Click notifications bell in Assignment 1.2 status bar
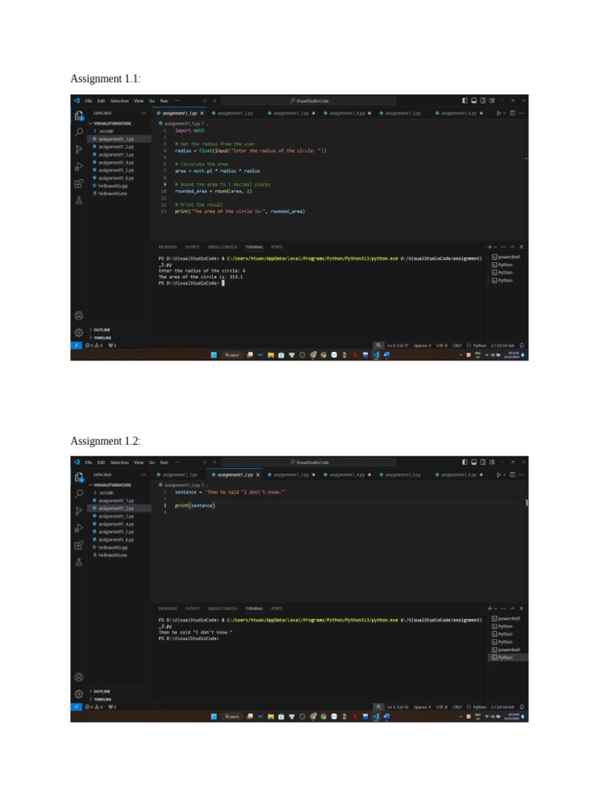Image resolution: width=599 pixels, height=799 pixels. point(522,707)
